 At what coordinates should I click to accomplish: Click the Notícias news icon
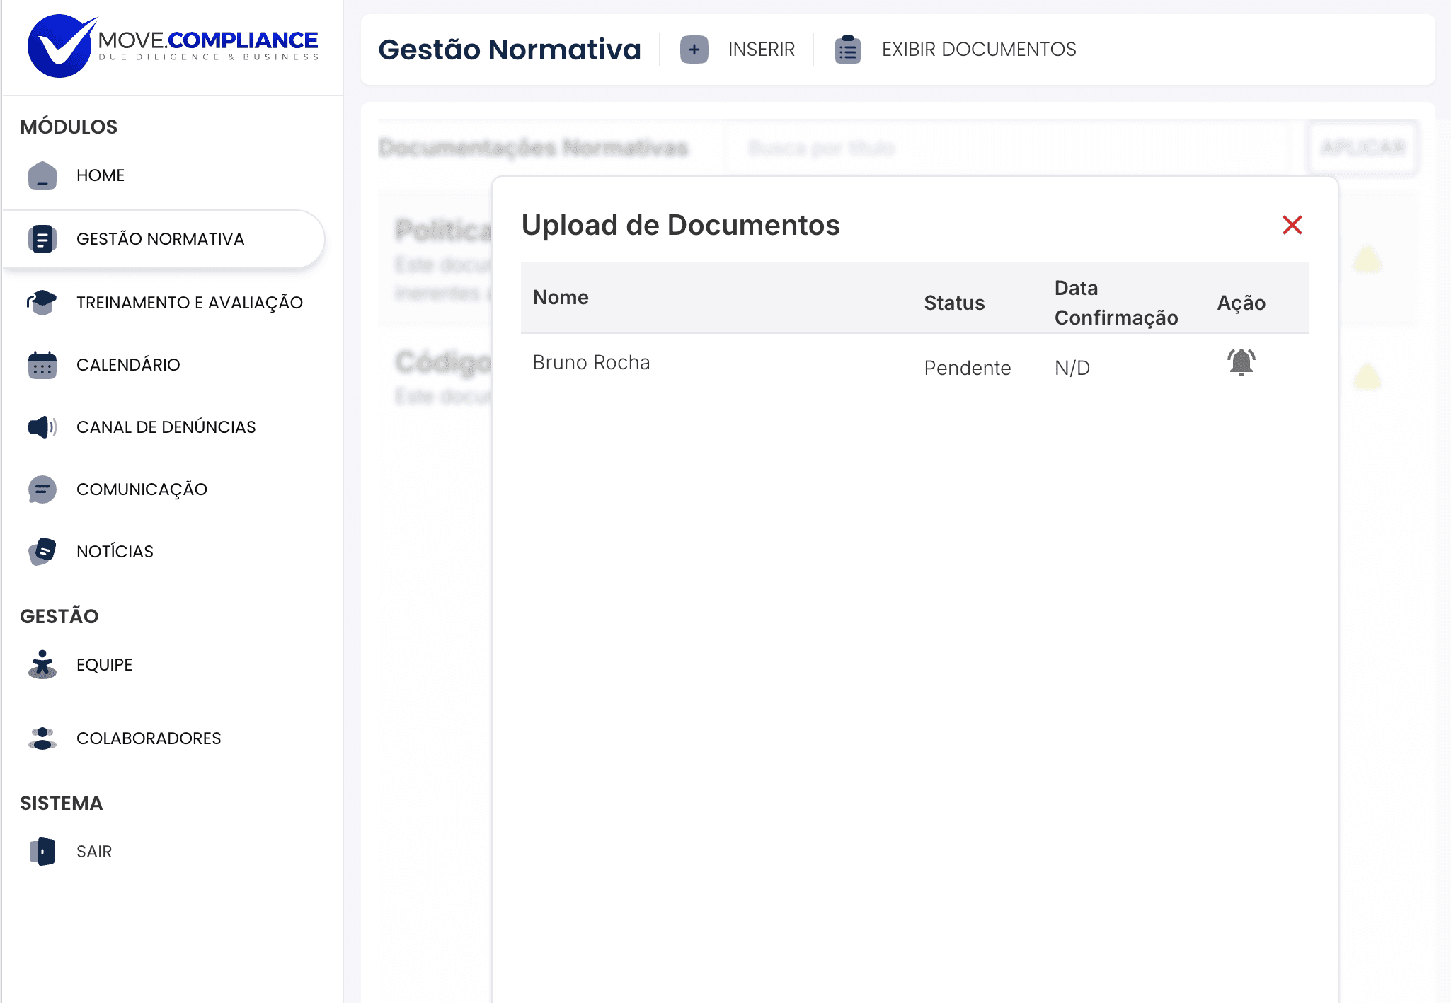tap(42, 552)
